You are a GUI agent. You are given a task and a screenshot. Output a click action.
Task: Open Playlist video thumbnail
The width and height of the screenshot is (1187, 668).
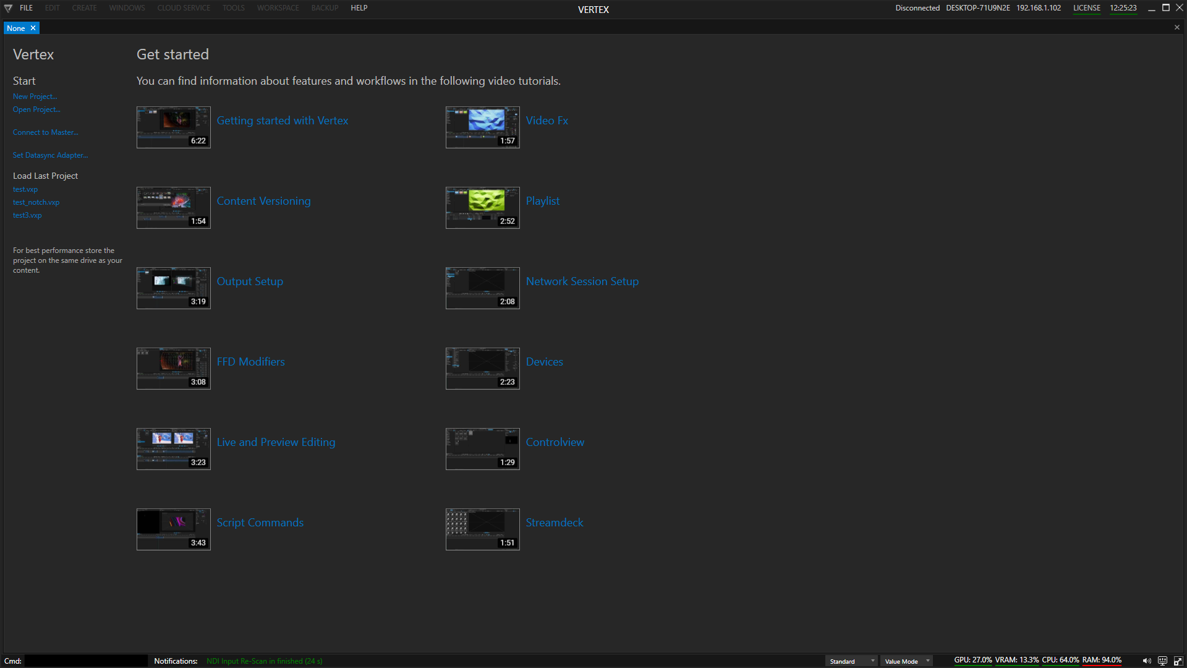pyautogui.click(x=483, y=208)
